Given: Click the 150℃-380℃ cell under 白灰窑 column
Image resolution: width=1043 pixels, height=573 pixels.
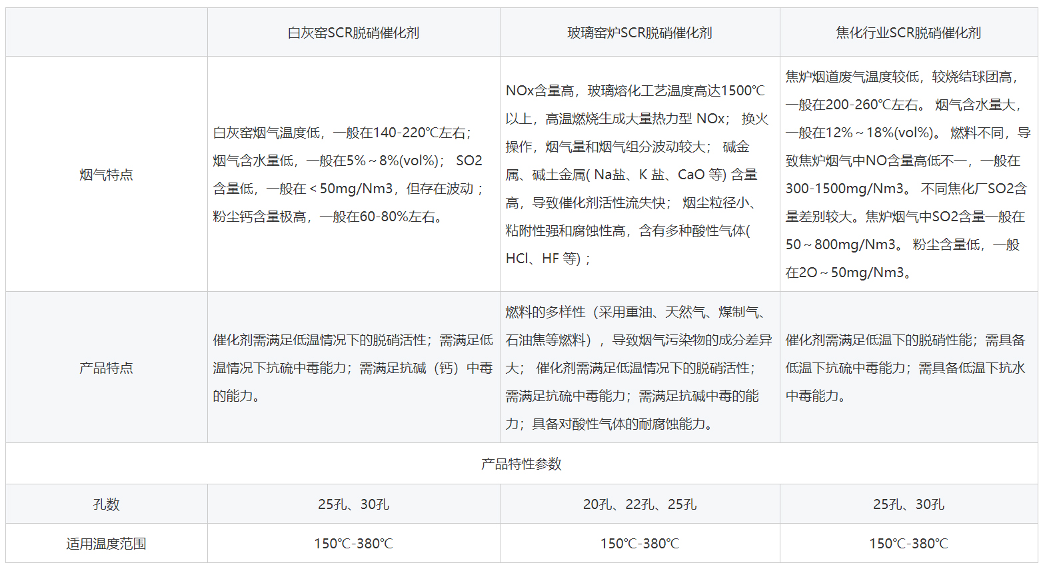Looking at the screenshot, I should 353,544.
